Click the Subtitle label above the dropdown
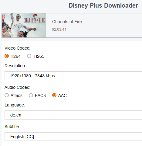142x146 pixels. (12, 127)
